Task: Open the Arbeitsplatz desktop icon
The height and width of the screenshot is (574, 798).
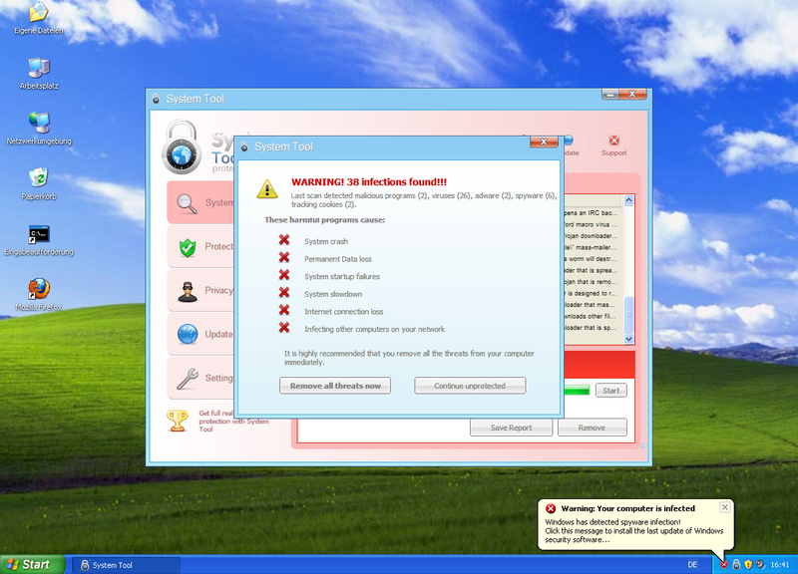Action: click(39, 68)
